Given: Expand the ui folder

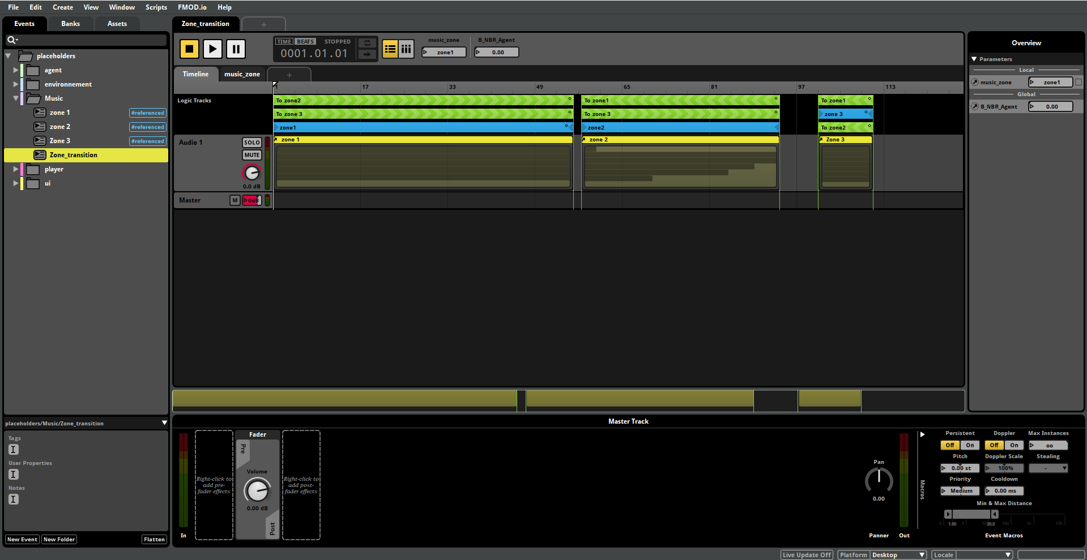Looking at the screenshot, I should click(x=16, y=183).
